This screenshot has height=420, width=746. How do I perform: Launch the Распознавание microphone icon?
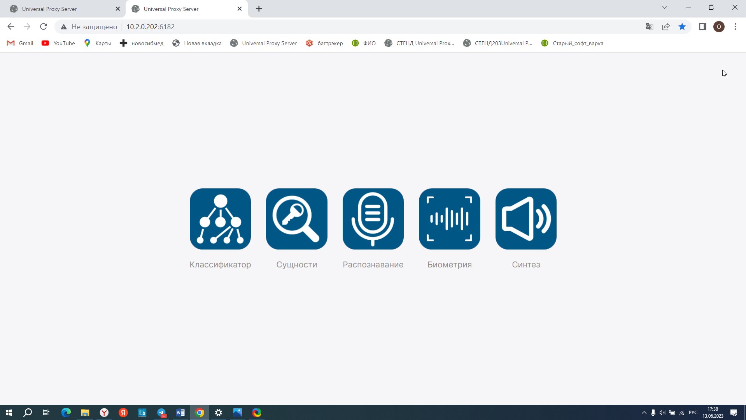tap(373, 219)
